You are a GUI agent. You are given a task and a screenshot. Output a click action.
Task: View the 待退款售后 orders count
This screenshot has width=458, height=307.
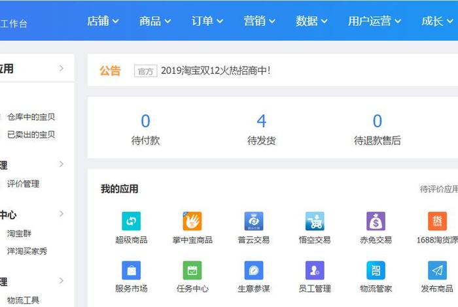377,129
